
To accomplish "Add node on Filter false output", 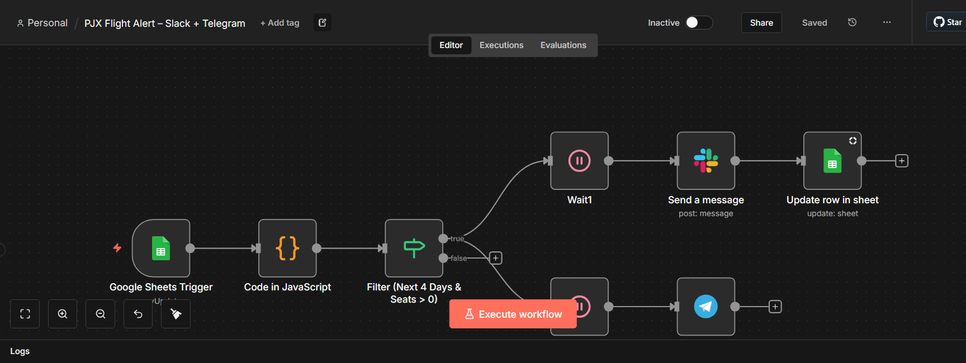I will pyautogui.click(x=496, y=258).
